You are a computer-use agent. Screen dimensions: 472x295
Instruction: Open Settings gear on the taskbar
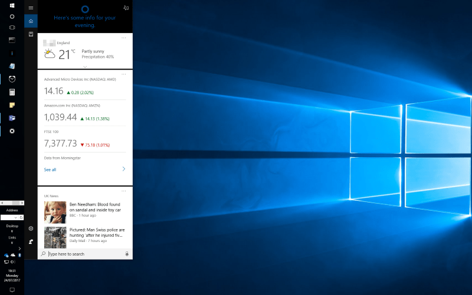pyautogui.click(x=12, y=131)
